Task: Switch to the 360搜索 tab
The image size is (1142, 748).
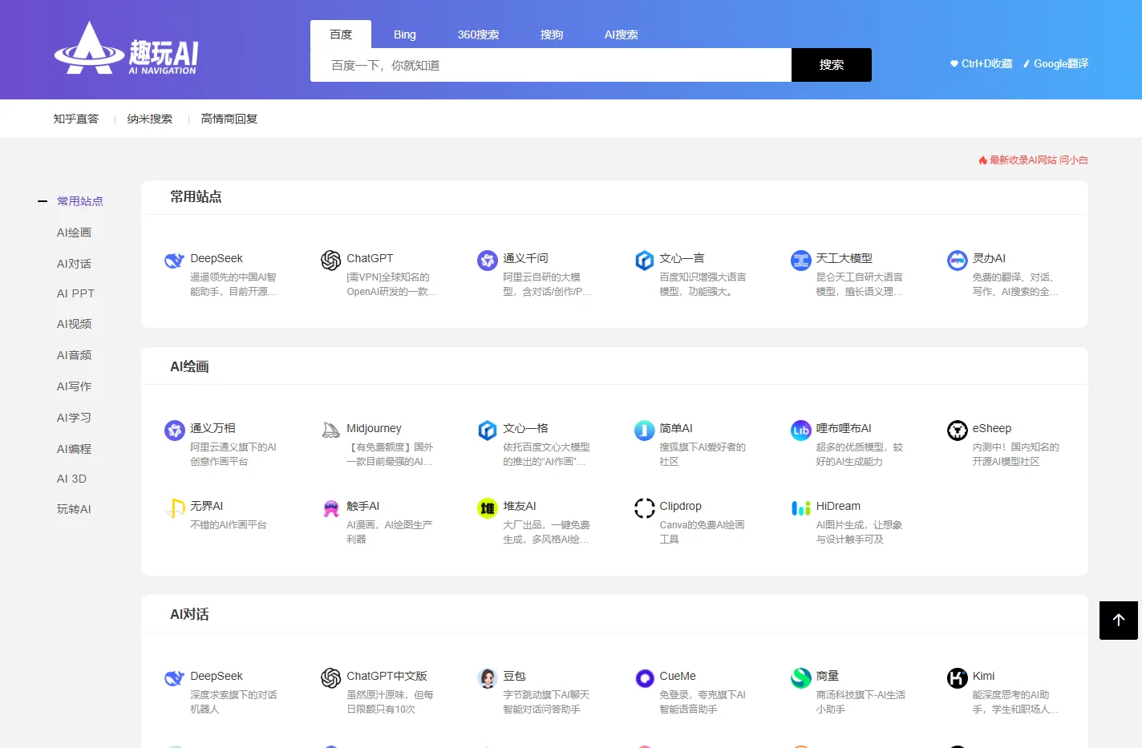Action: 478,34
